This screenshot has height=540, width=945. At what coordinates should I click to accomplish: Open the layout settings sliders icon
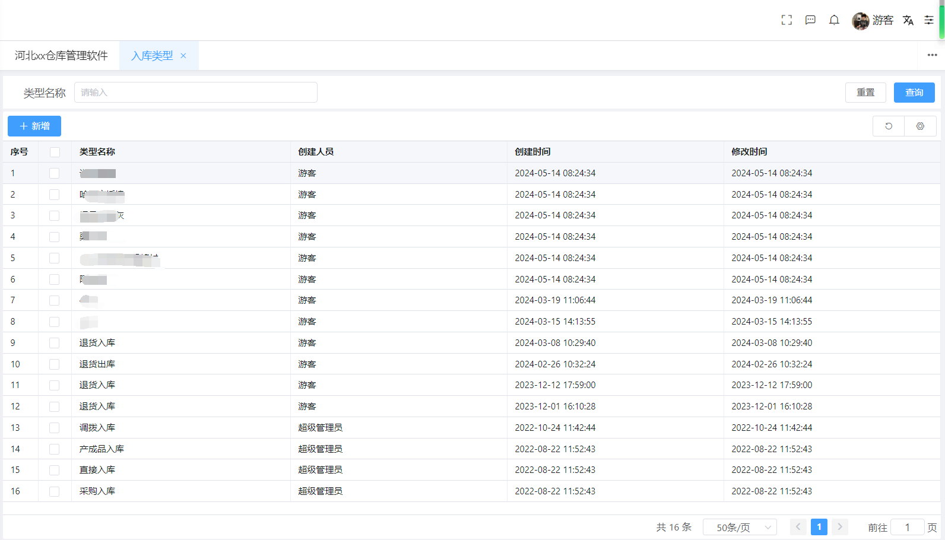tap(929, 20)
